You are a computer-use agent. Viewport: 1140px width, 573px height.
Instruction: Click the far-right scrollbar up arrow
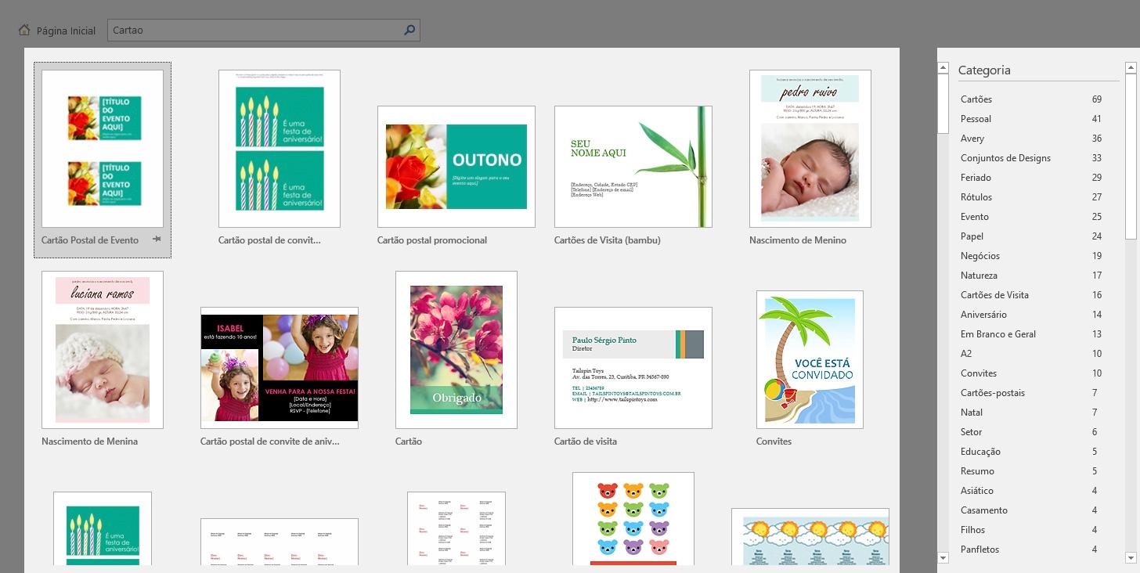pyautogui.click(x=1131, y=68)
